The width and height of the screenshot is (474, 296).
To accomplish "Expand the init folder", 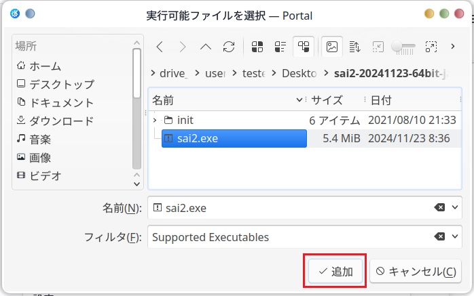I will coord(156,120).
